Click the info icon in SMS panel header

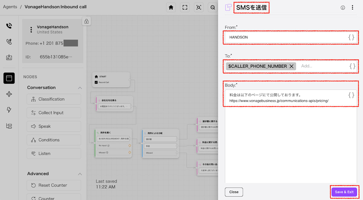(343, 8)
